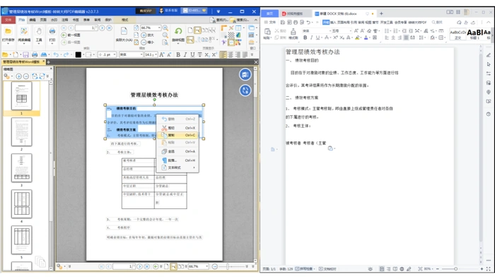The width and height of the screenshot is (495, 279).
Task: Click the black text color swatch
Action: (78, 55)
